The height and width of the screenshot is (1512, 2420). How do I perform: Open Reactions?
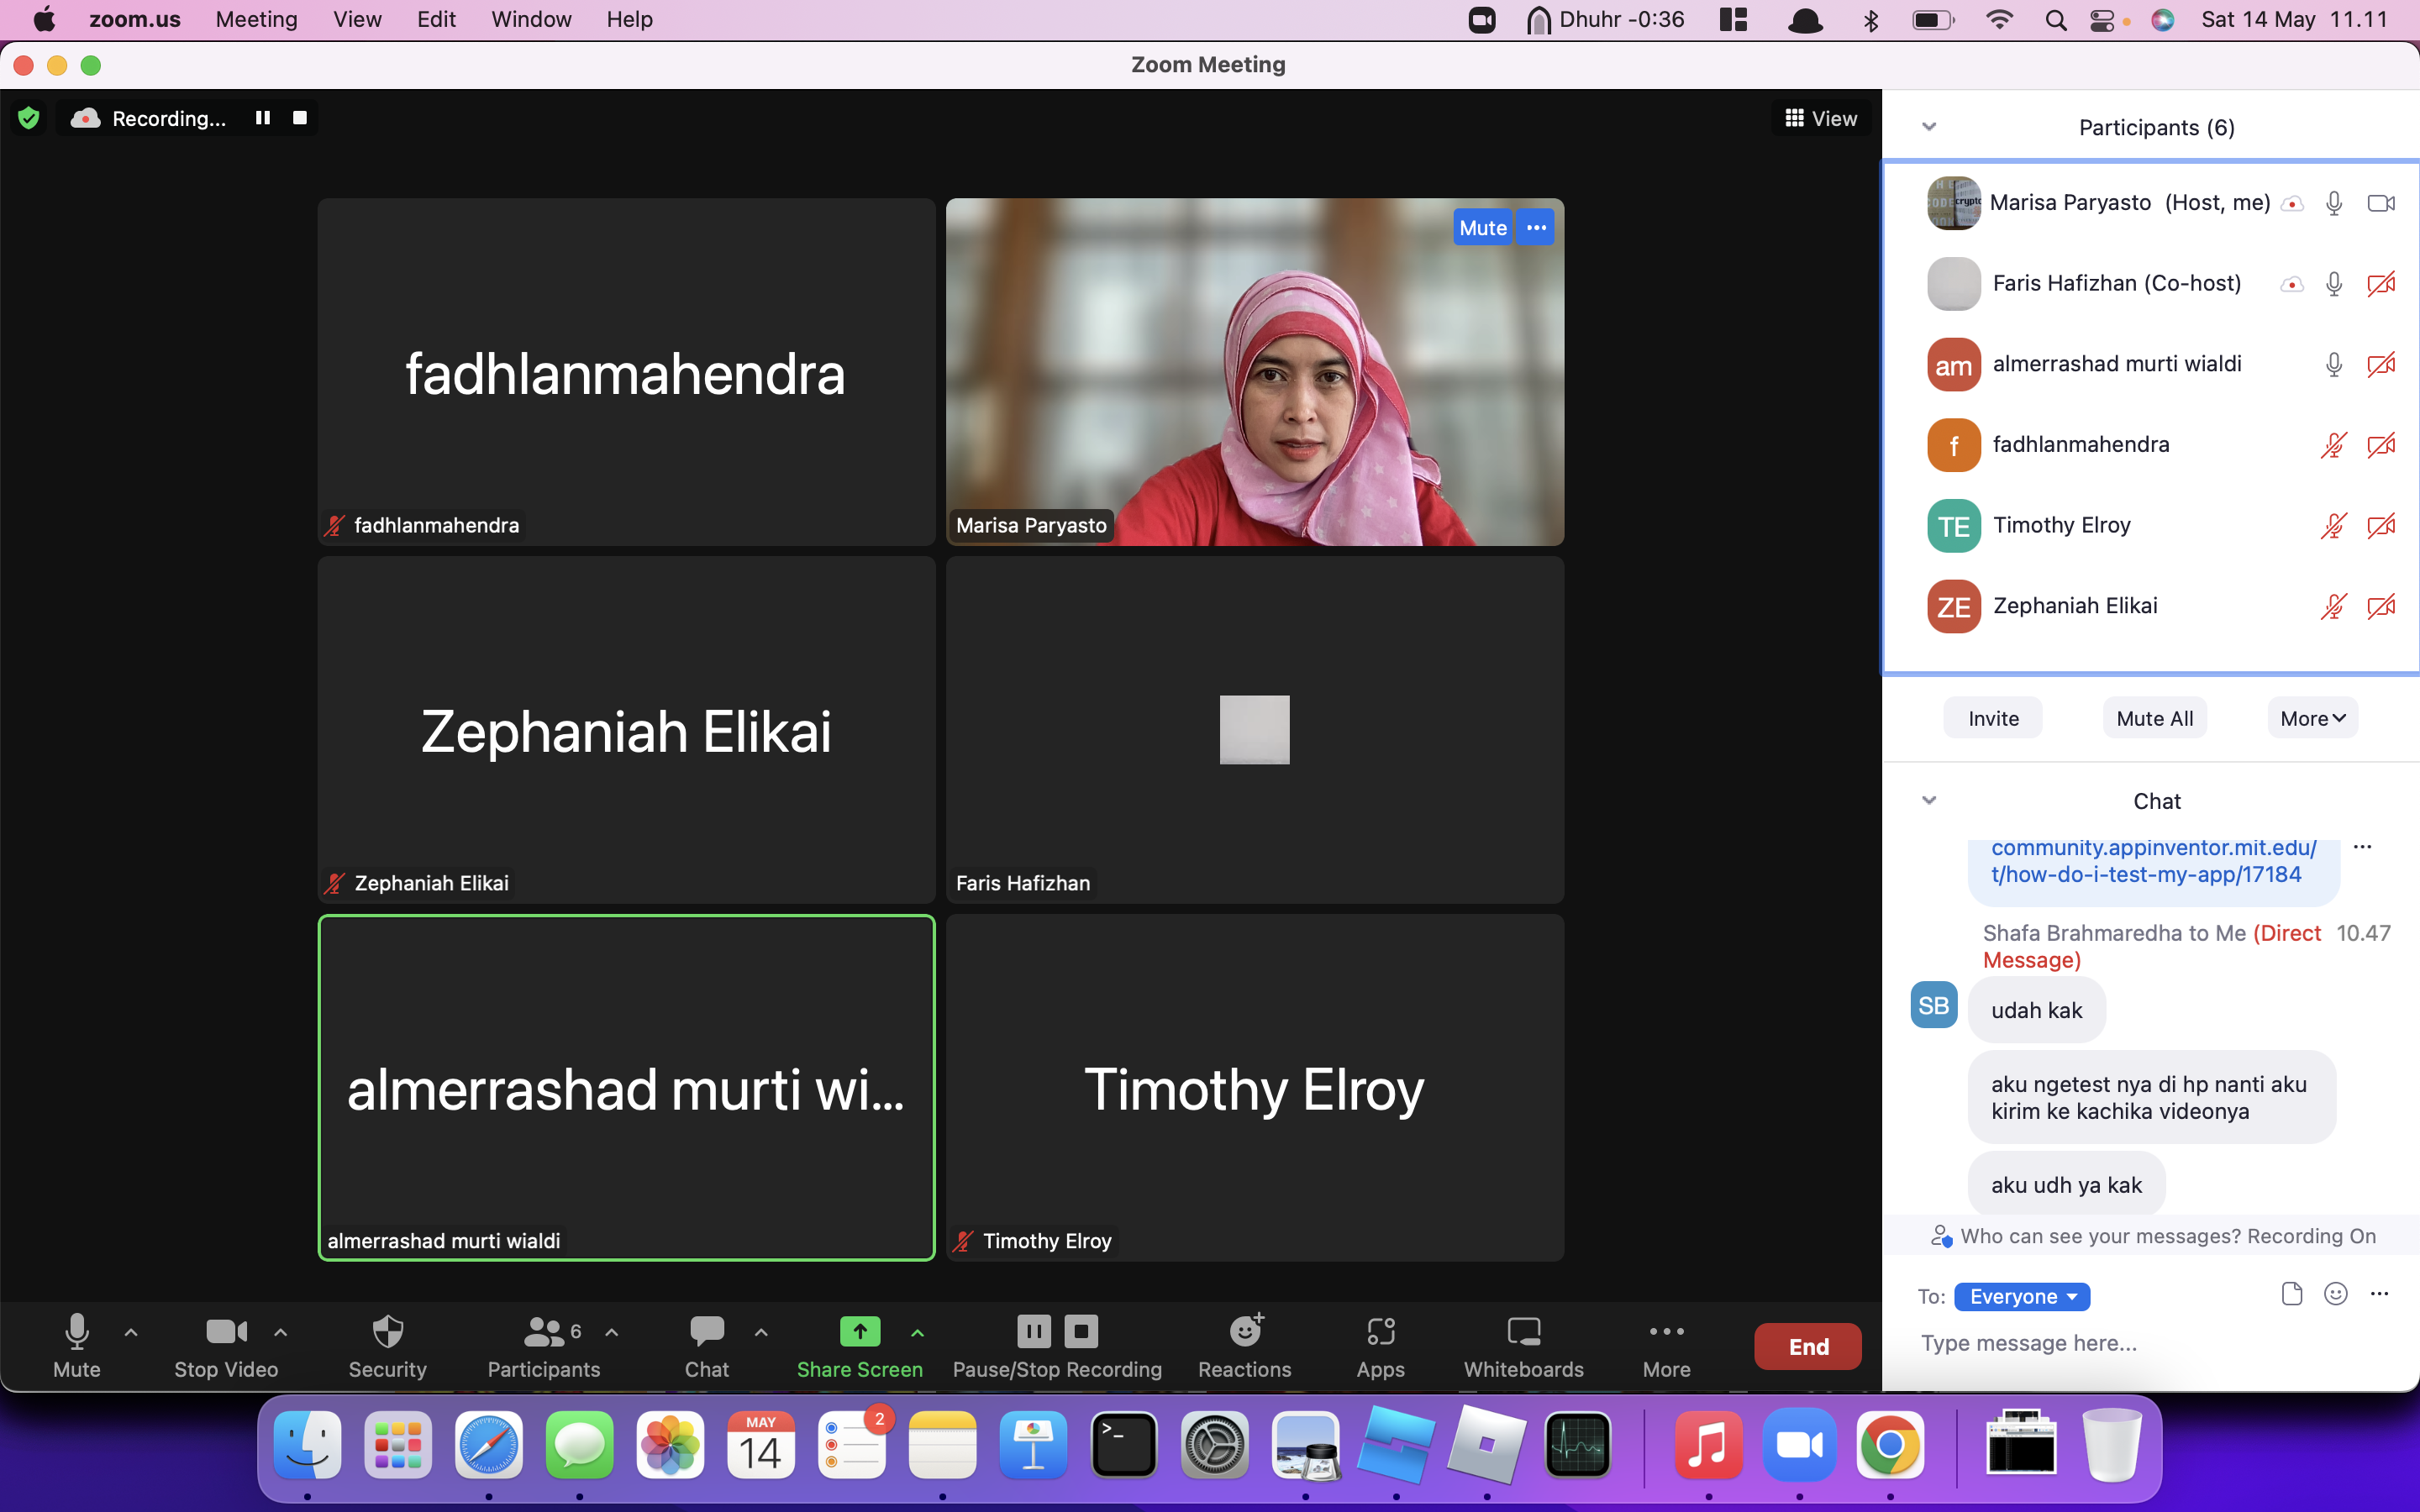point(1245,1346)
